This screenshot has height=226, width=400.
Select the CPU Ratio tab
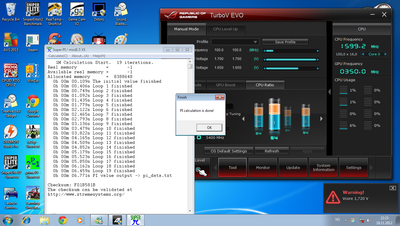(265, 85)
